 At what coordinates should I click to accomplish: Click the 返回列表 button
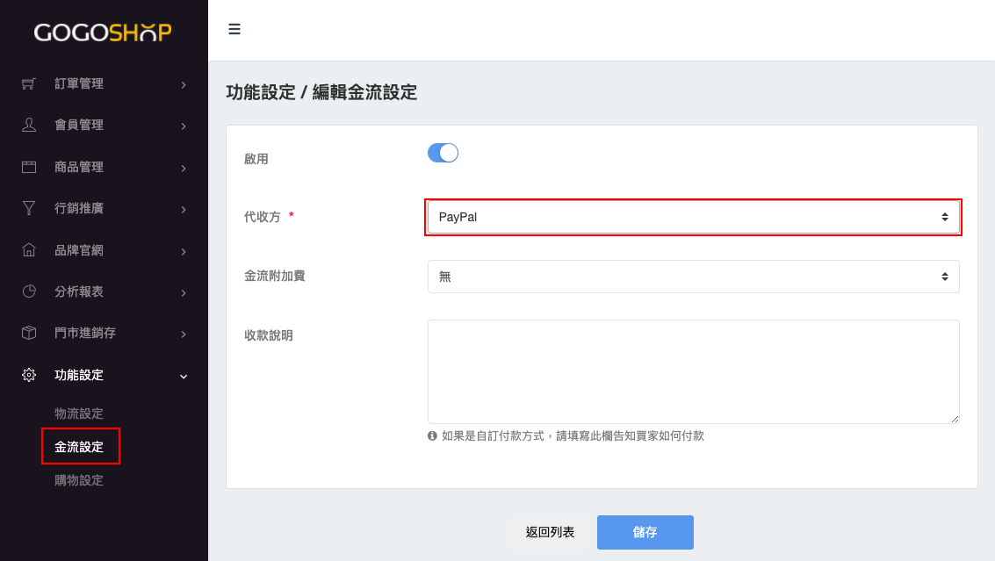(x=550, y=532)
